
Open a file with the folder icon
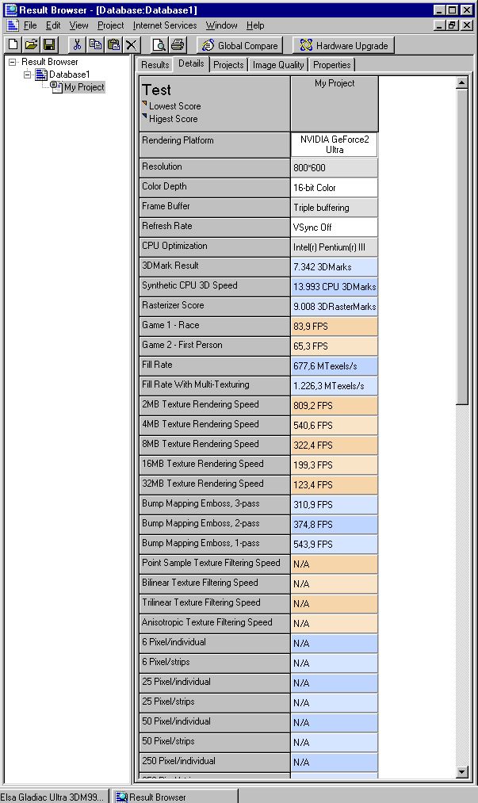tap(31, 45)
